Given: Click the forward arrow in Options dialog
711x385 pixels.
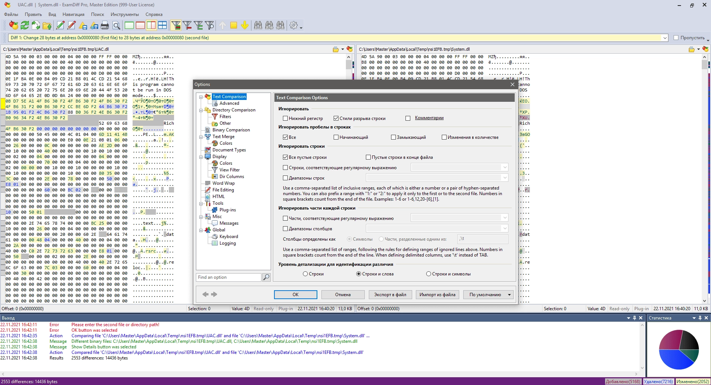Looking at the screenshot, I should click(214, 294).
